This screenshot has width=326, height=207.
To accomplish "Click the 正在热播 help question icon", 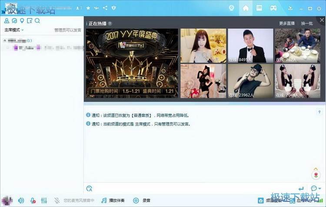I will click(x=110, y=23).
